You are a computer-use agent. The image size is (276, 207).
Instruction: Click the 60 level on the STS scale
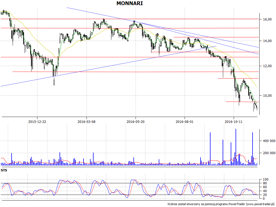[x=265, y=187]
